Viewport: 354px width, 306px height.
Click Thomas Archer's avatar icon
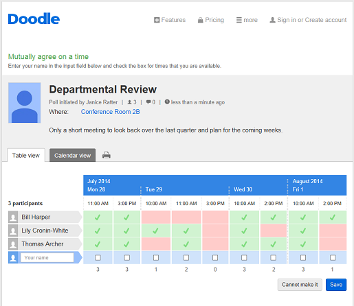pos(13,244)
